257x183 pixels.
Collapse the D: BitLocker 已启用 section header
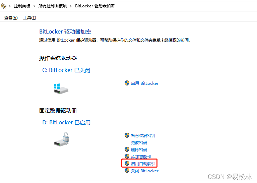[66, 122]
